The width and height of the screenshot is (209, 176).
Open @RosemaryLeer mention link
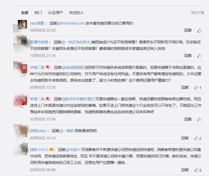coord(71,23)
